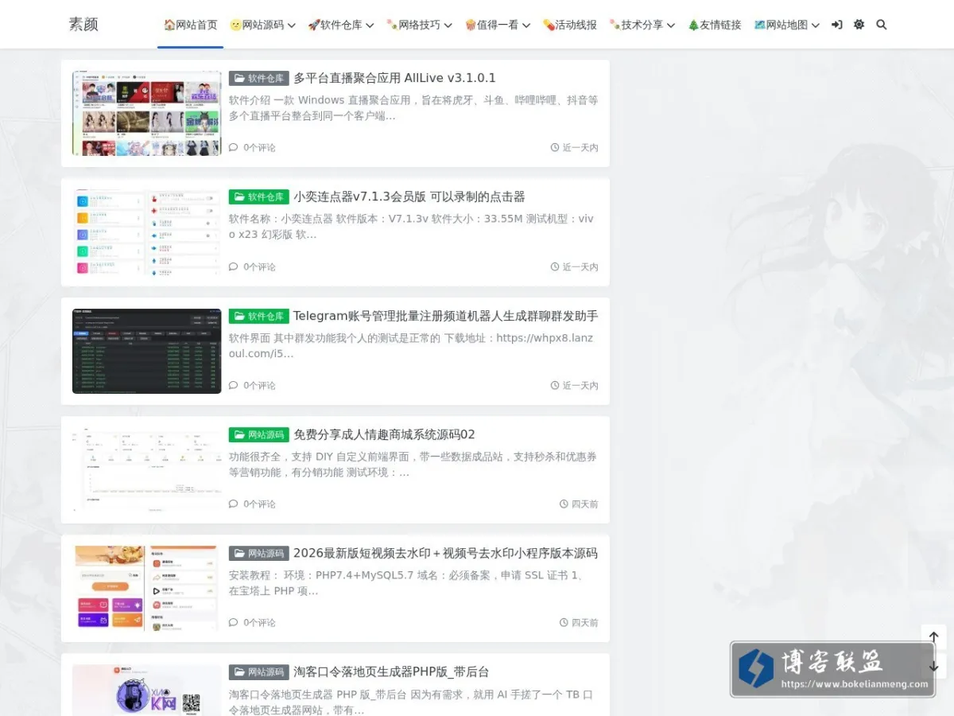Click clock icon on 短视频去水印 post

point(564,622)
